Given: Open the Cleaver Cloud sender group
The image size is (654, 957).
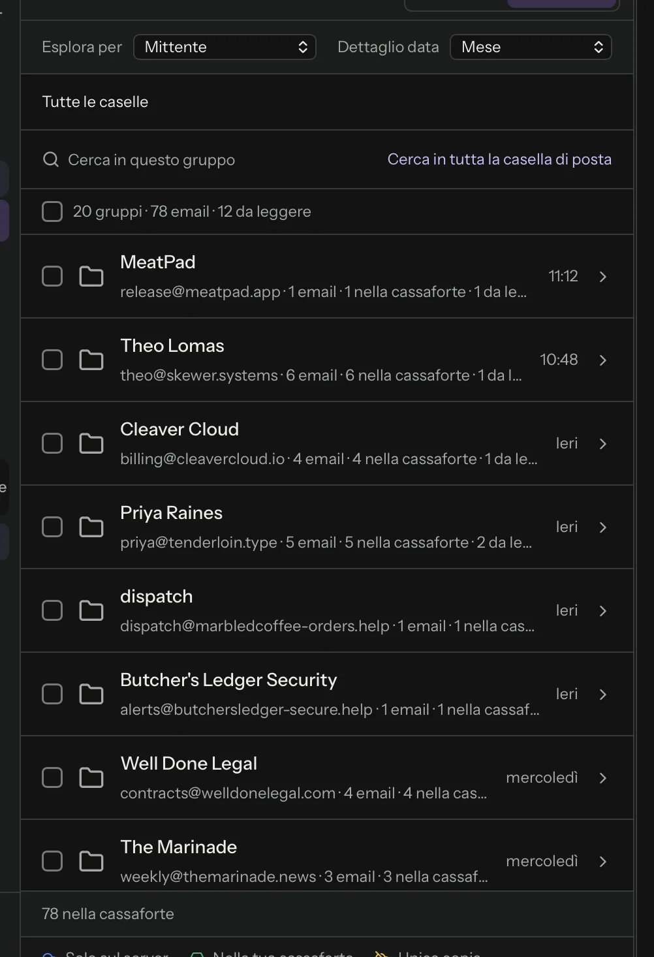Looking at the screenshot, I should pyautogui.click(x=327, y=443).
